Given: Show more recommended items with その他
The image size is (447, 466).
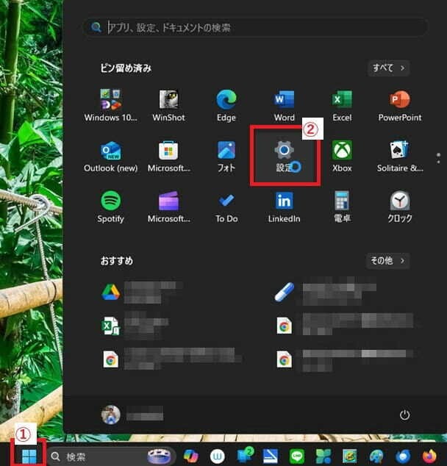Looking at the screenshot, I should click(387, 261).
